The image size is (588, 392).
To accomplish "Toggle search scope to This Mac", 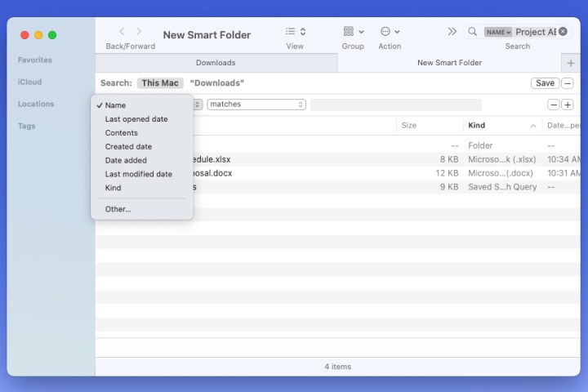I will pyautogui.click(x=160, y=83).
